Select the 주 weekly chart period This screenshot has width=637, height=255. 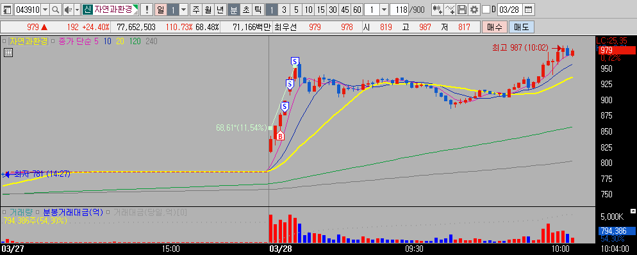(196, 10)
